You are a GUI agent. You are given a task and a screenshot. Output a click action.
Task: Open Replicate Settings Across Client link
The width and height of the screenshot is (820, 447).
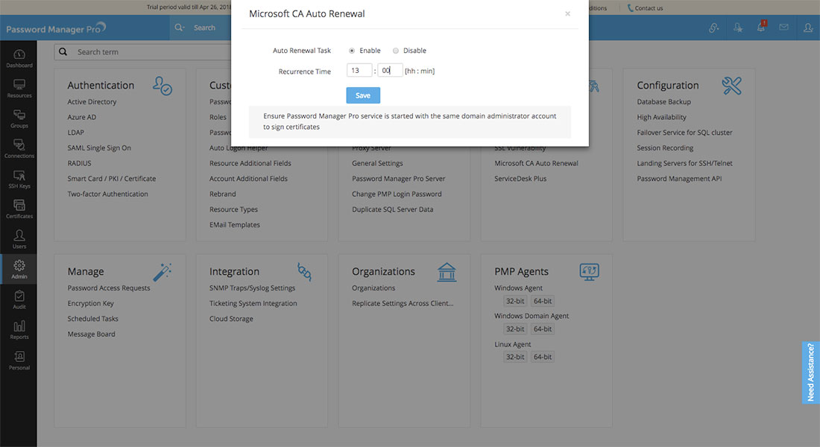[403, 303]
